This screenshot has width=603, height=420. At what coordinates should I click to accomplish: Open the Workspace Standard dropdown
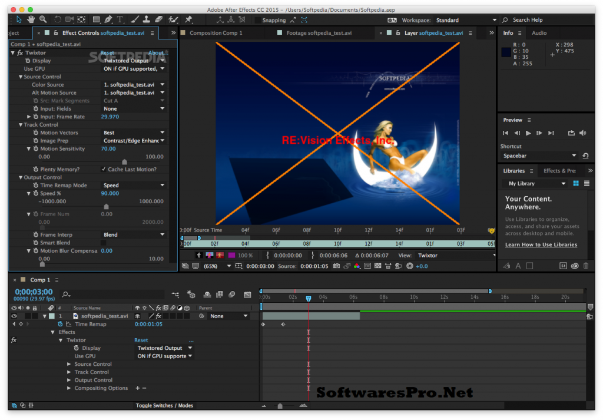pyautogui.click(x=466, y=20)
